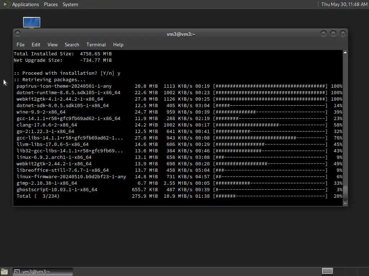
Task: Open the Terminal menu
Action: click(96, 45)
